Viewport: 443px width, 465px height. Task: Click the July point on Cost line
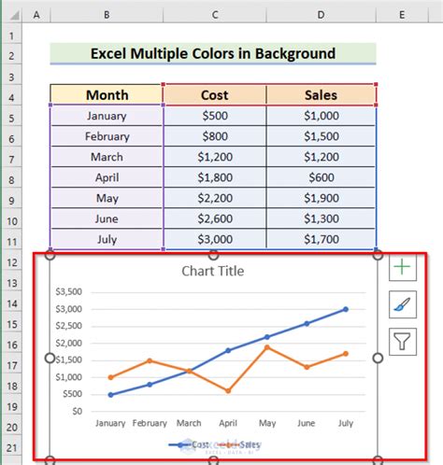pyautogui.click(x=346, y=309)
